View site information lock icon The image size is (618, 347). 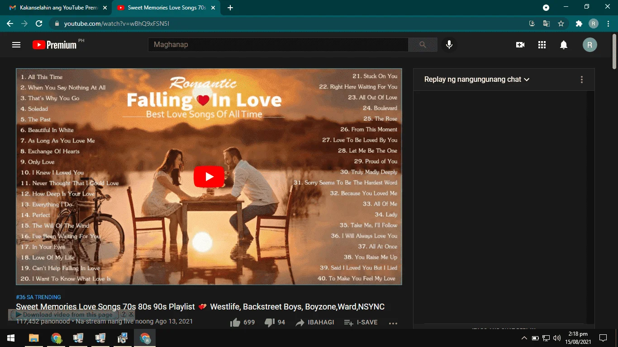click(57, 23)
